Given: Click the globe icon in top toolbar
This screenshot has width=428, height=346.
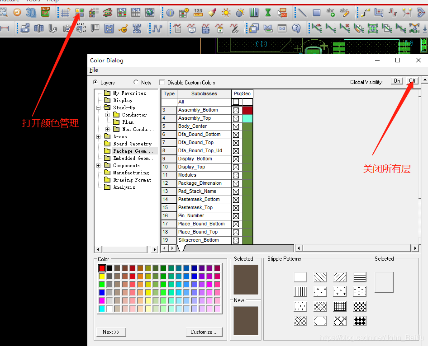Looking at the screenshot, I should pos(150,13).
